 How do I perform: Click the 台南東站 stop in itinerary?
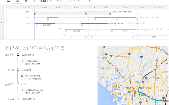click(26, 70)
